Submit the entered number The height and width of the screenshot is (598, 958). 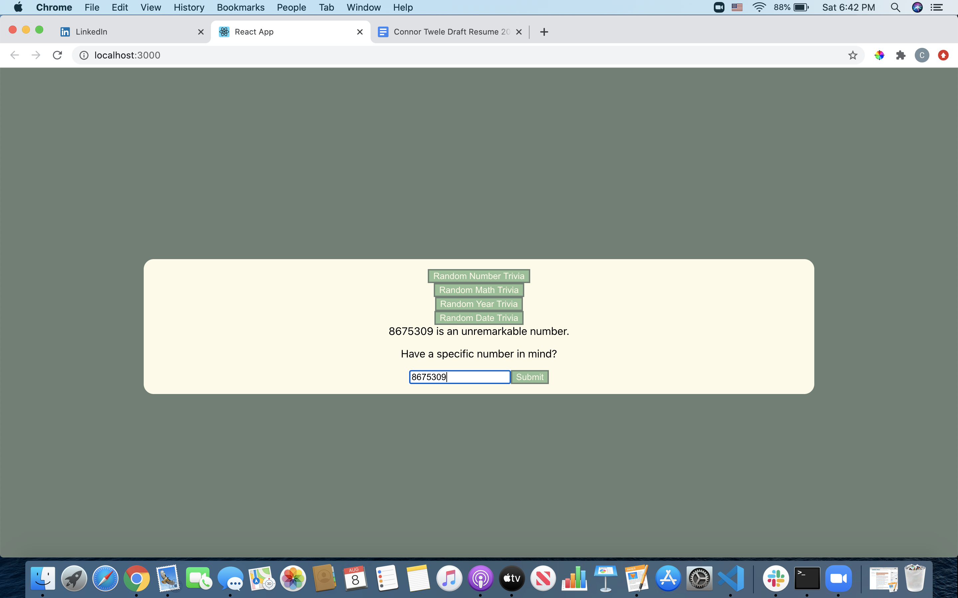tap(529, 377)
